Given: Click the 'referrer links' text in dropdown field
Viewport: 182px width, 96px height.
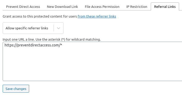Looking at the screenshot, I should click(x=39, y=28).
